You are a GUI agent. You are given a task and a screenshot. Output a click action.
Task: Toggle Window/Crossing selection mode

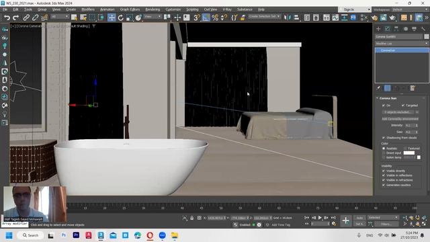click(101, 17)
